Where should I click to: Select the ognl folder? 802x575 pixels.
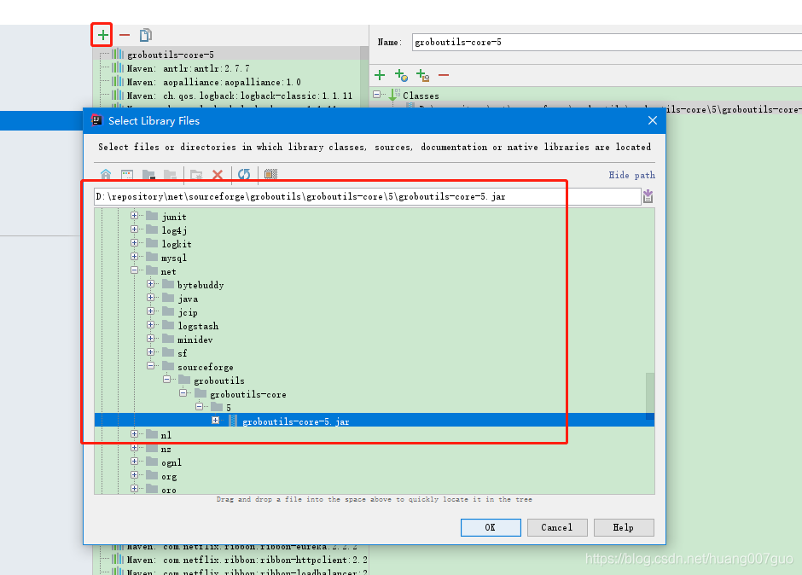[171, 462]
